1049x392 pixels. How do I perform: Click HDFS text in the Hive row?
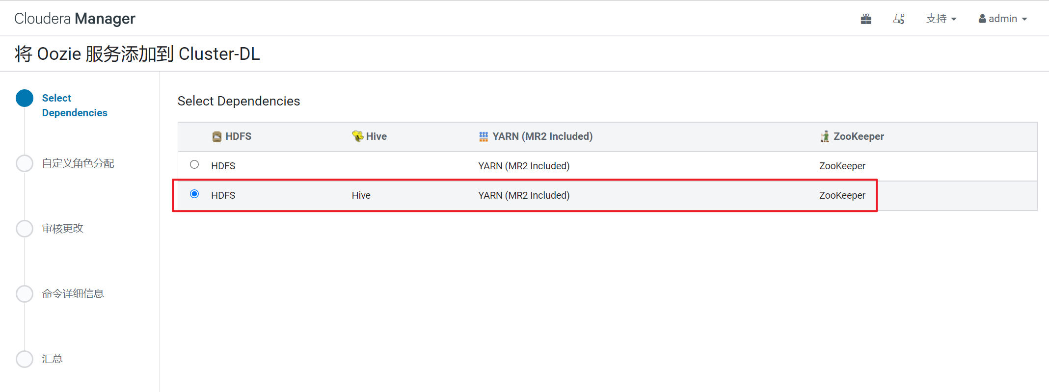(223, 195)
